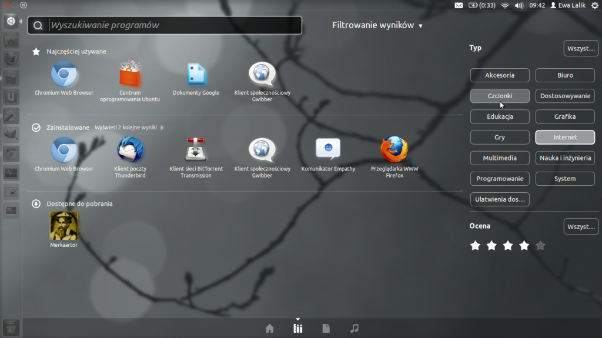Set rating to three stars

pos(507,246)
